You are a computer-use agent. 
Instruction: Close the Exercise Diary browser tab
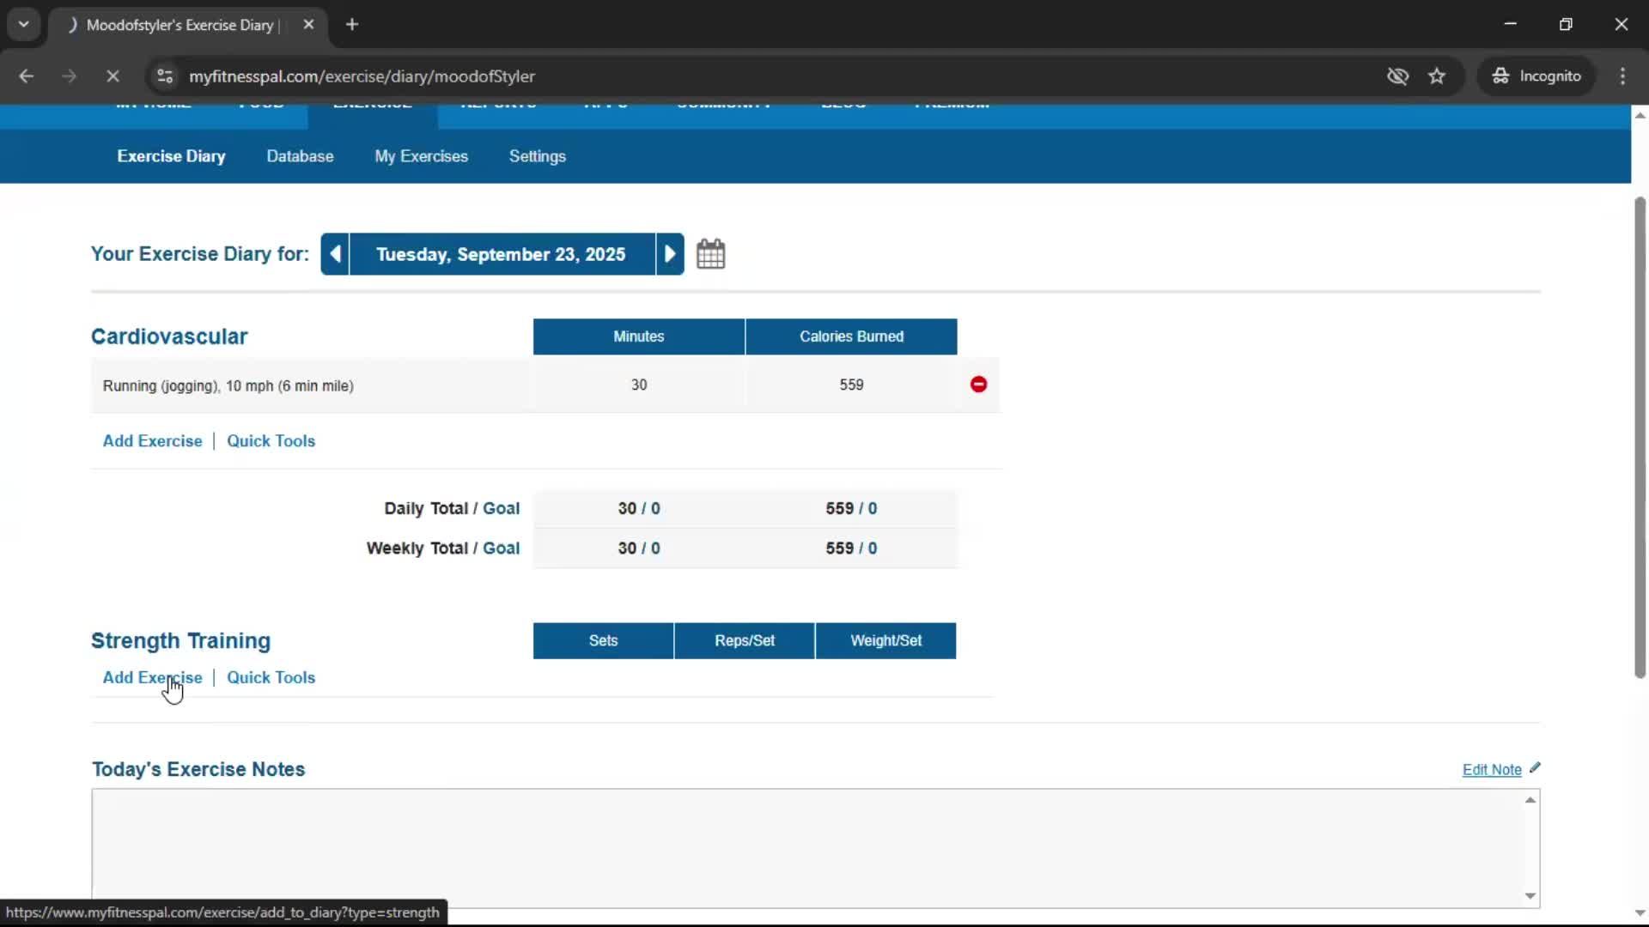click(308, 25)
